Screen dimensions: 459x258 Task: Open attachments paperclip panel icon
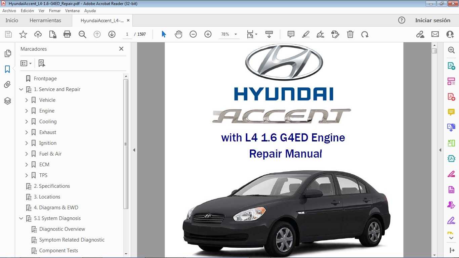[7, 85]
